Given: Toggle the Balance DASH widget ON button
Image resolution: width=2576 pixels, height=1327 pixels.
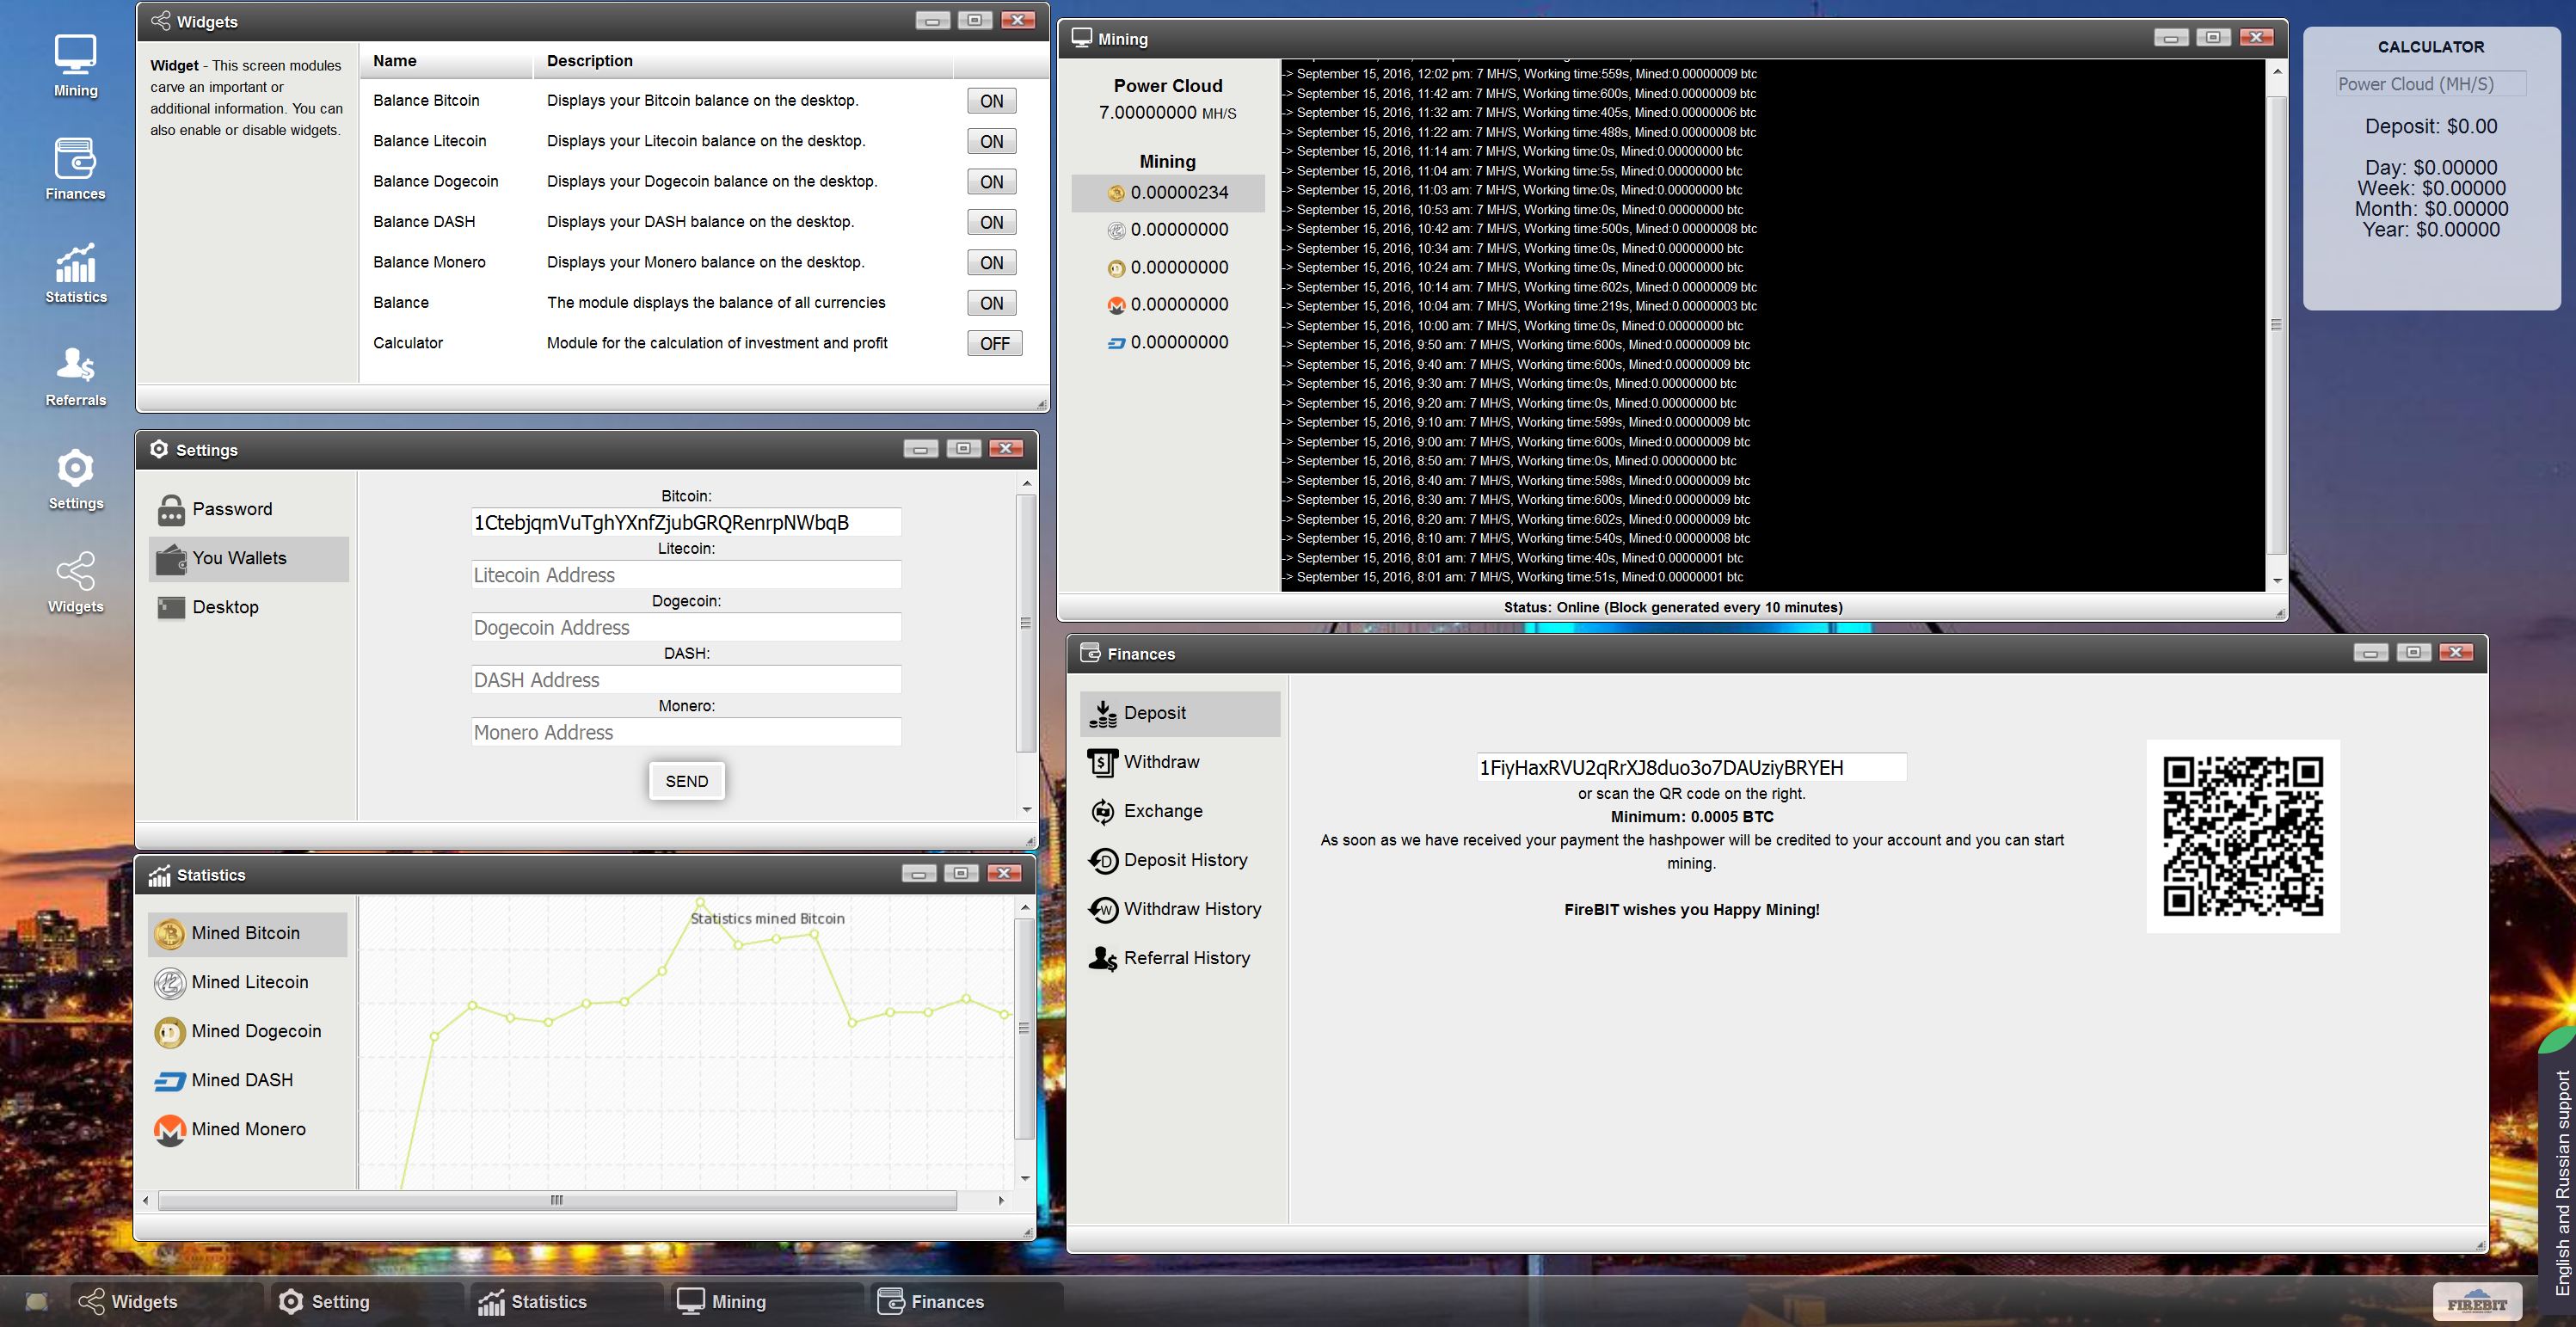Looking at the screenshot, I should pos(992,222).
